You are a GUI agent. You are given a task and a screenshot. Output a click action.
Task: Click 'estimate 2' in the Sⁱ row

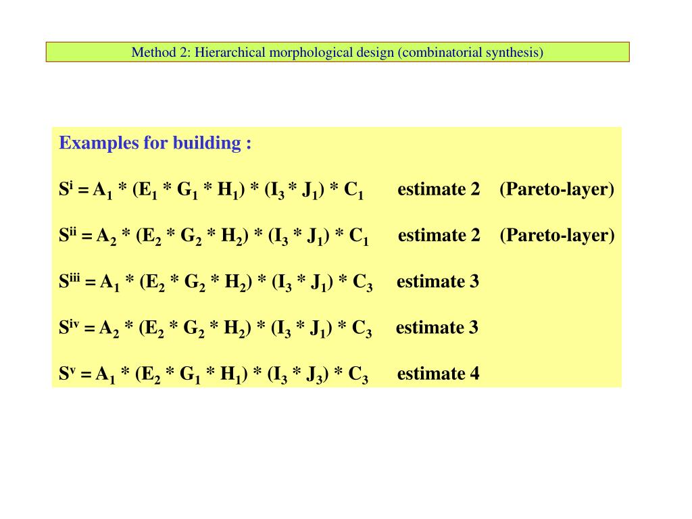439,189
